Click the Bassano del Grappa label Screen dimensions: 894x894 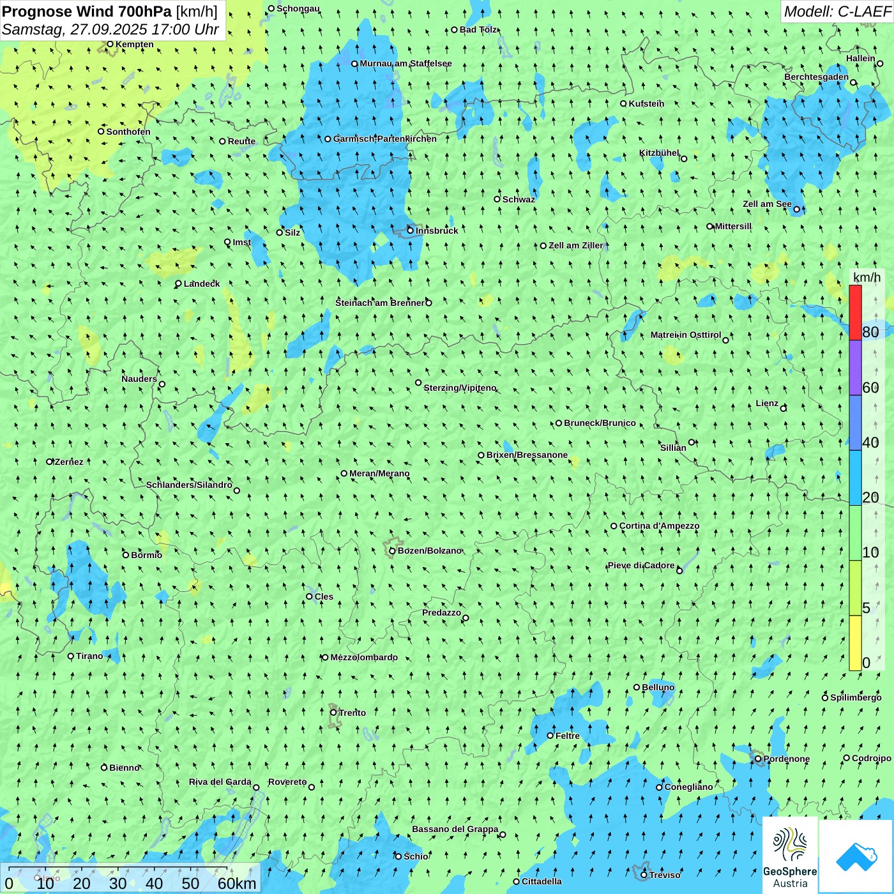455,829
